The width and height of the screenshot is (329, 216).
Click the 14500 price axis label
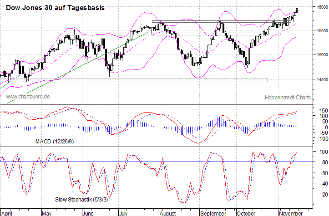pos(323,80)
